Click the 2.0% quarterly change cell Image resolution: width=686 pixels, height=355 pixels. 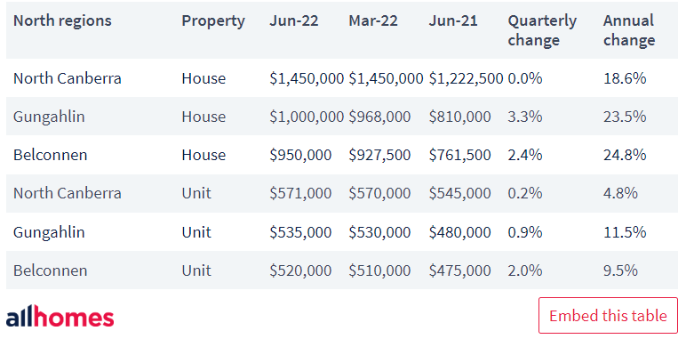pos(525,270)
